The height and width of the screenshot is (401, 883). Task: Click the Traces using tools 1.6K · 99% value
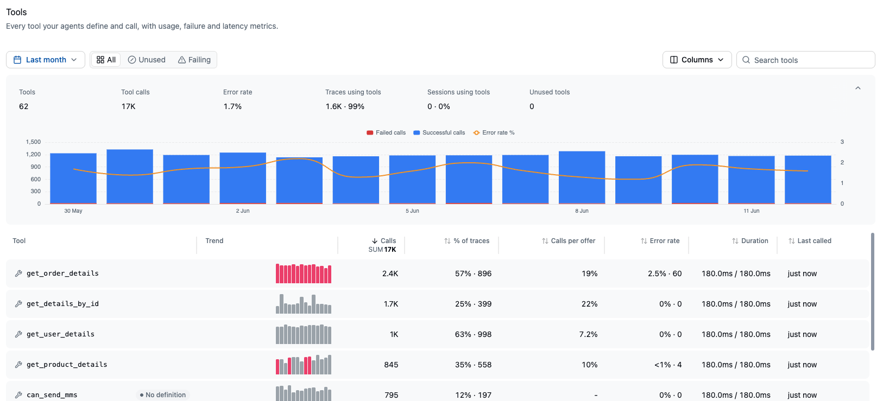pos(345,106)
